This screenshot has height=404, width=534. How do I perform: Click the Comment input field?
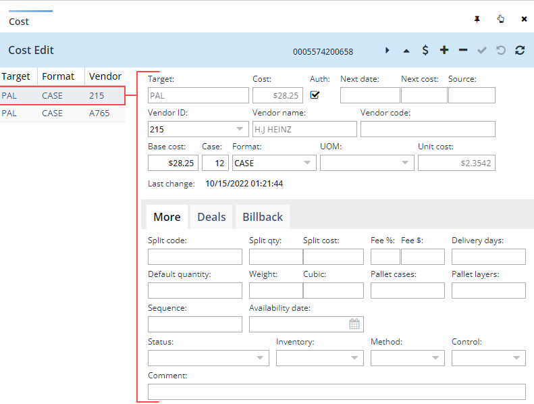tap(336, 392)
